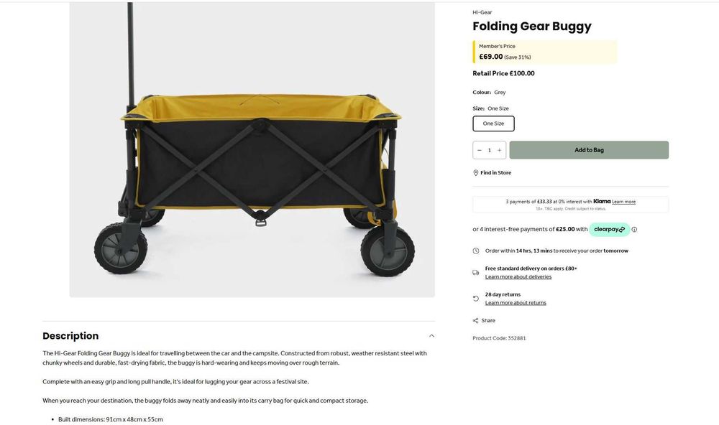The width and height of the screenshot is (719, 425).
Task: Open Learn more about returns link
Action: tap(516, 303)
